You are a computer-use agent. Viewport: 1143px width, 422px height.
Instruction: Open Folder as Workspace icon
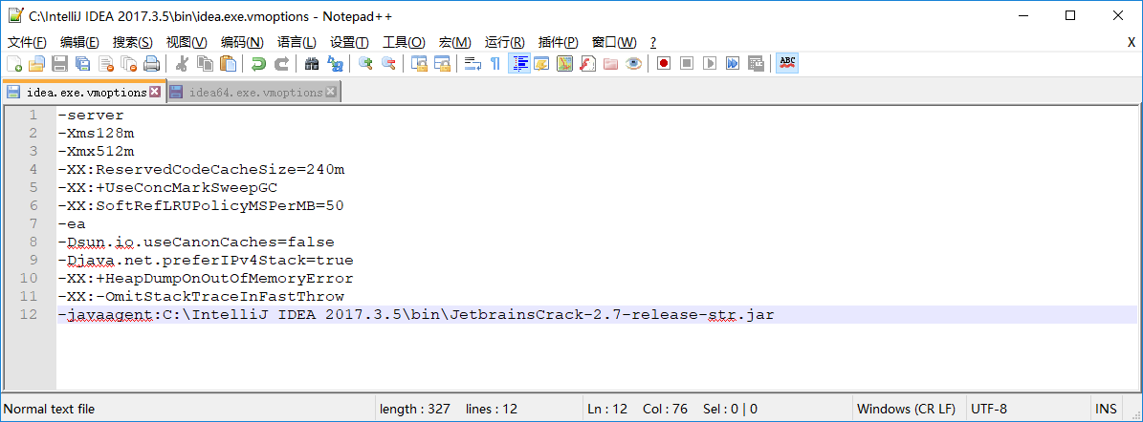(x=610, y=64)
